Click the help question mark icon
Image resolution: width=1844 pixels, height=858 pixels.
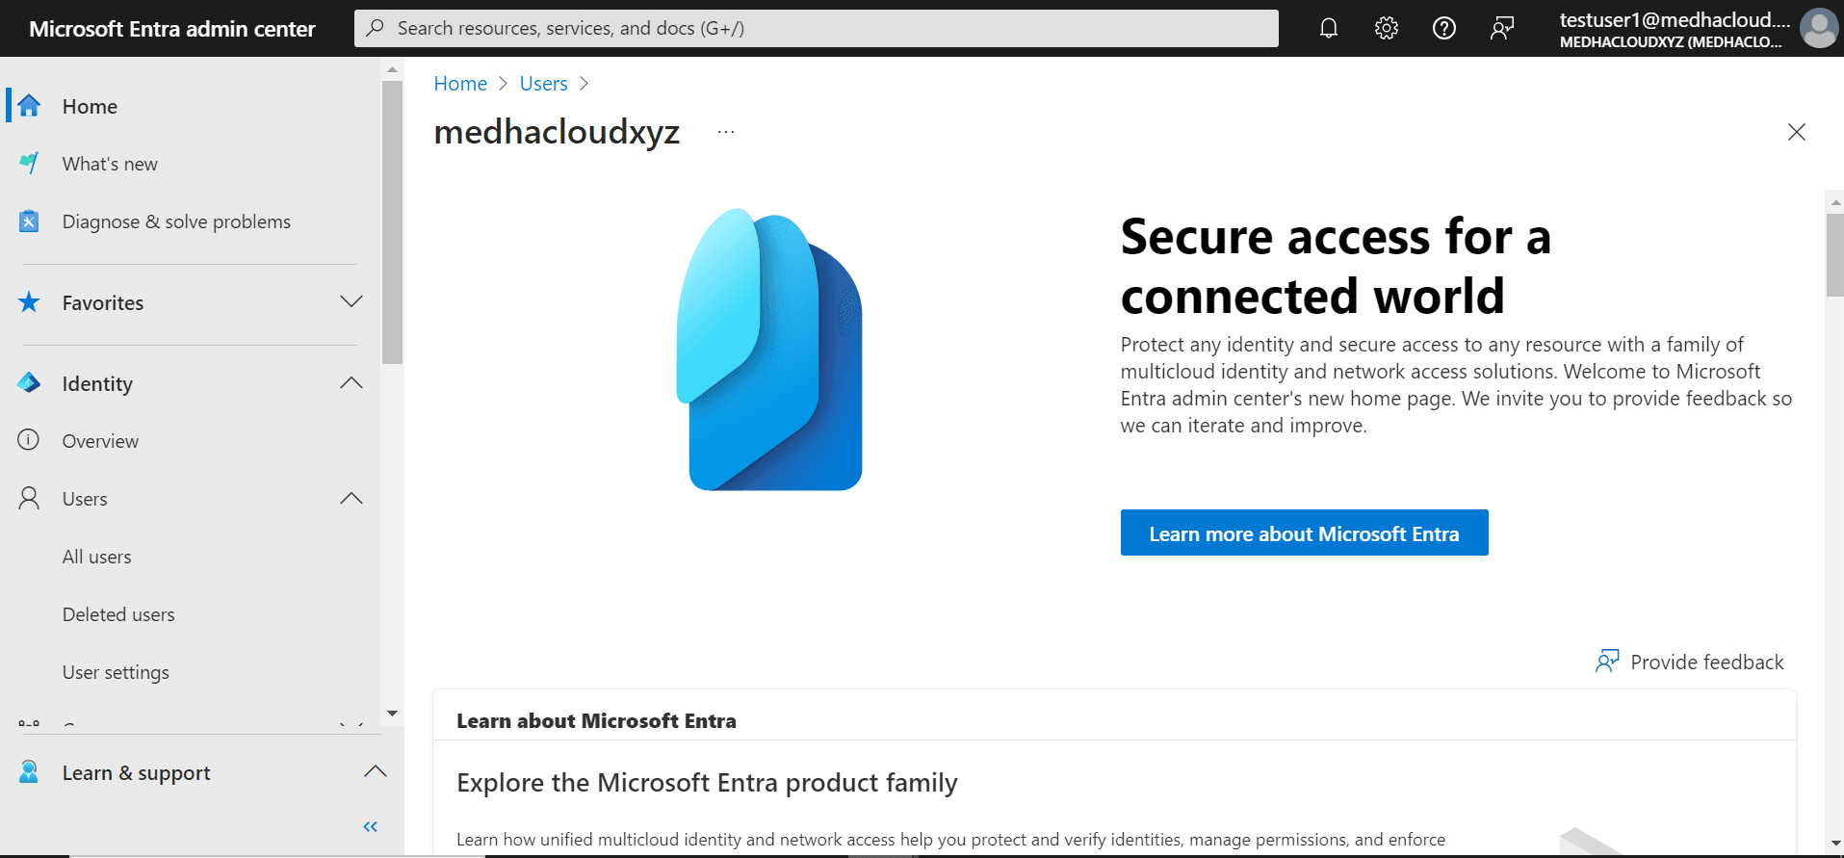[x=1444, y=28]
